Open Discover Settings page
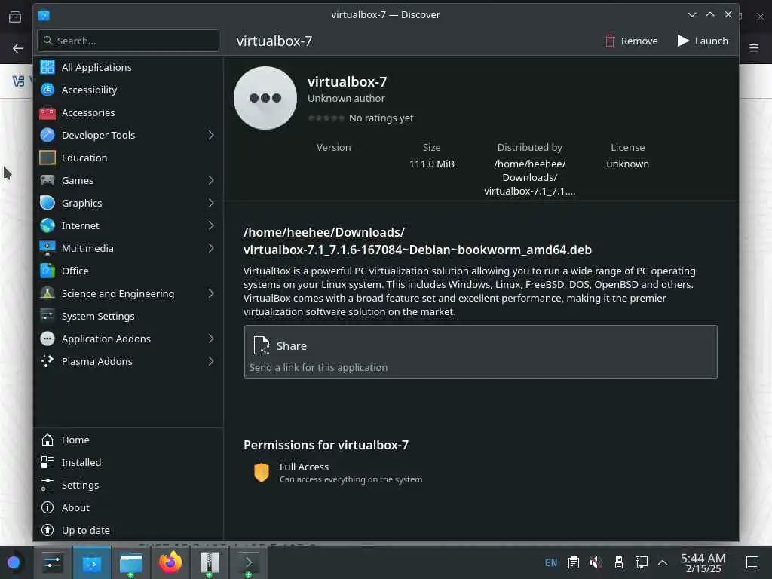The height and width of the screenshot is (579, 772). coord(128,485)
